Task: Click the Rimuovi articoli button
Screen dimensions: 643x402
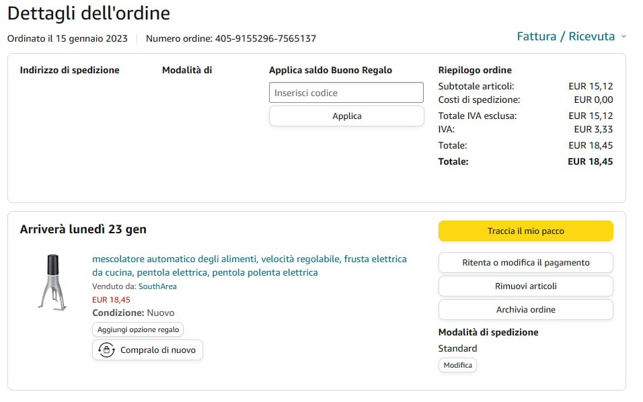Action: click(x=525, y=286)
